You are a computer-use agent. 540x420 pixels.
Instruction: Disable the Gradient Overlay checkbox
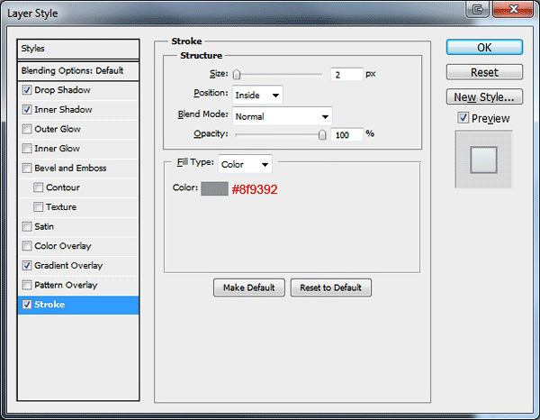(27, 266)
